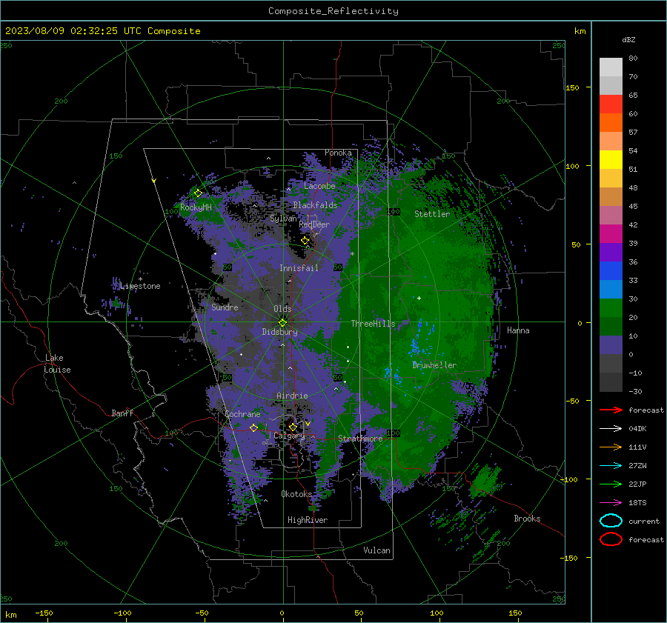667x623 pixels.
Task: Click the Composite_Reflectivity title
Action: [333, 11]
